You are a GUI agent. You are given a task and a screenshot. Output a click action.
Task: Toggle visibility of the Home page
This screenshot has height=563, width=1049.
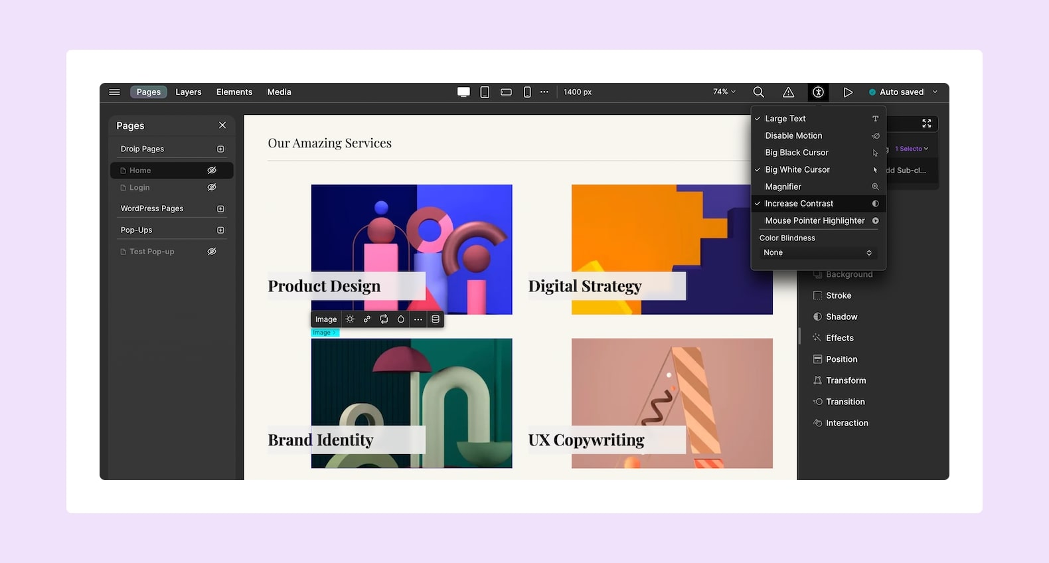point(212,171)
